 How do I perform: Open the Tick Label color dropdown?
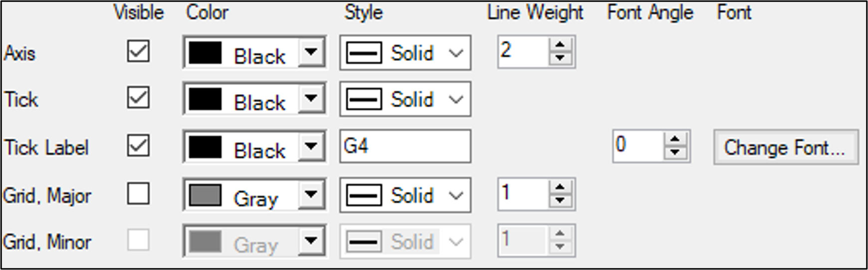click(311, 146)
